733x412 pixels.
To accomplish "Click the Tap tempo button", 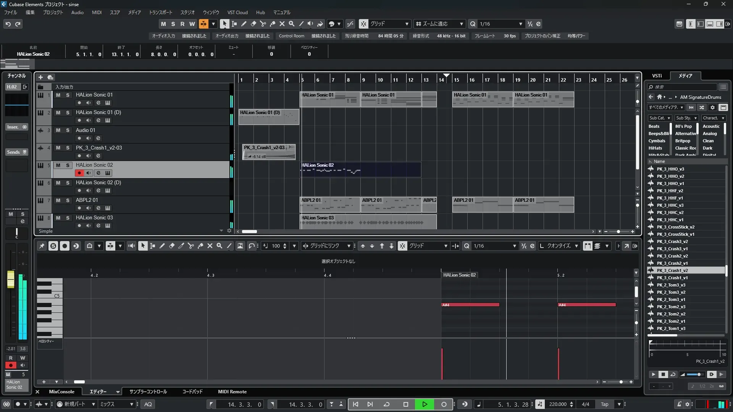I will pyautogui.click(x=604, y=404).
